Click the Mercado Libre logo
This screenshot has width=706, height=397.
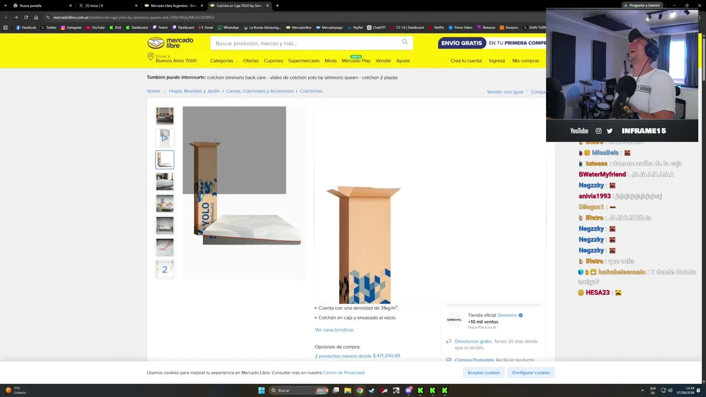[170, 43]
